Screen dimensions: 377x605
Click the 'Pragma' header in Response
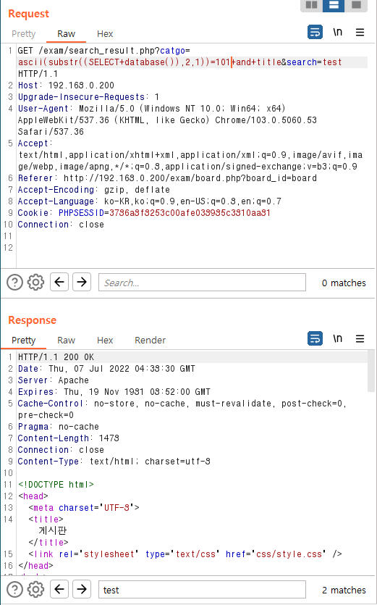click(33, 426)
